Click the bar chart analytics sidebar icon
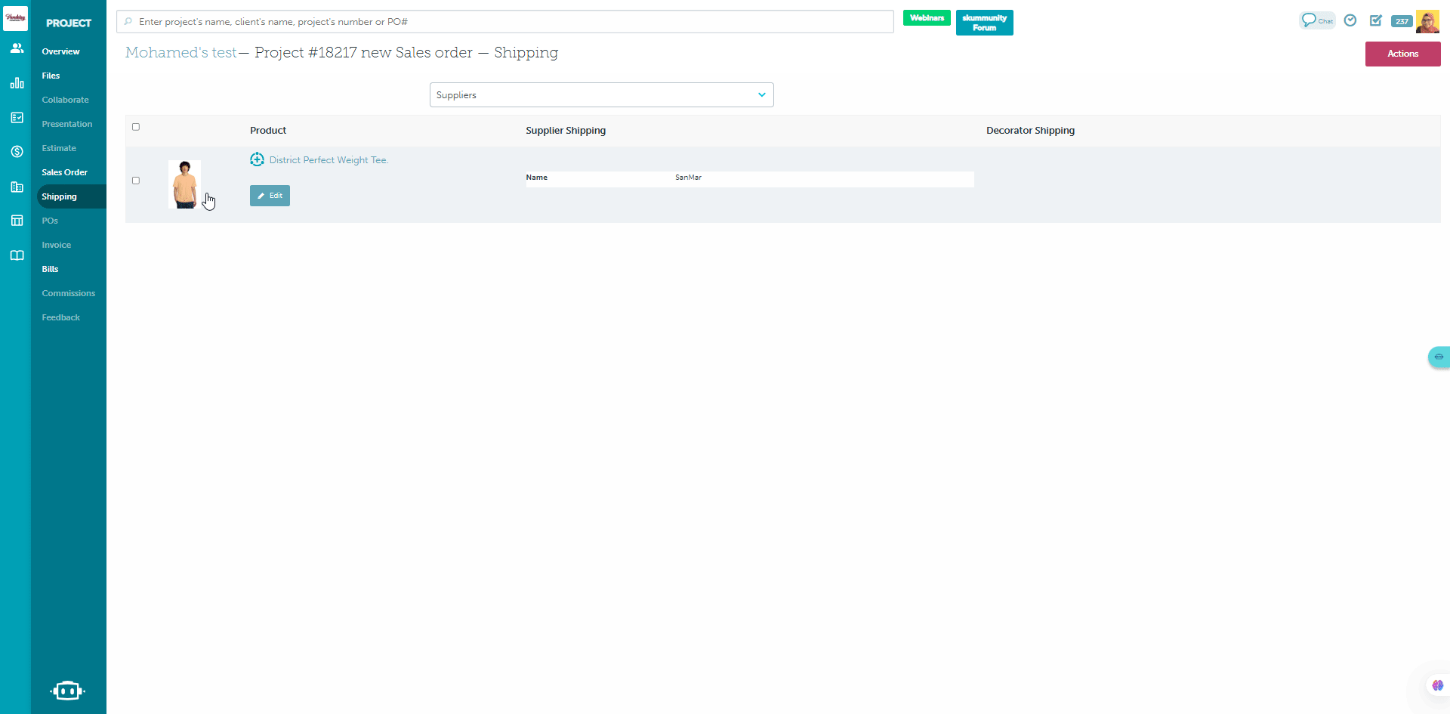Screen dimensions: 1450x714 (17, 83)
